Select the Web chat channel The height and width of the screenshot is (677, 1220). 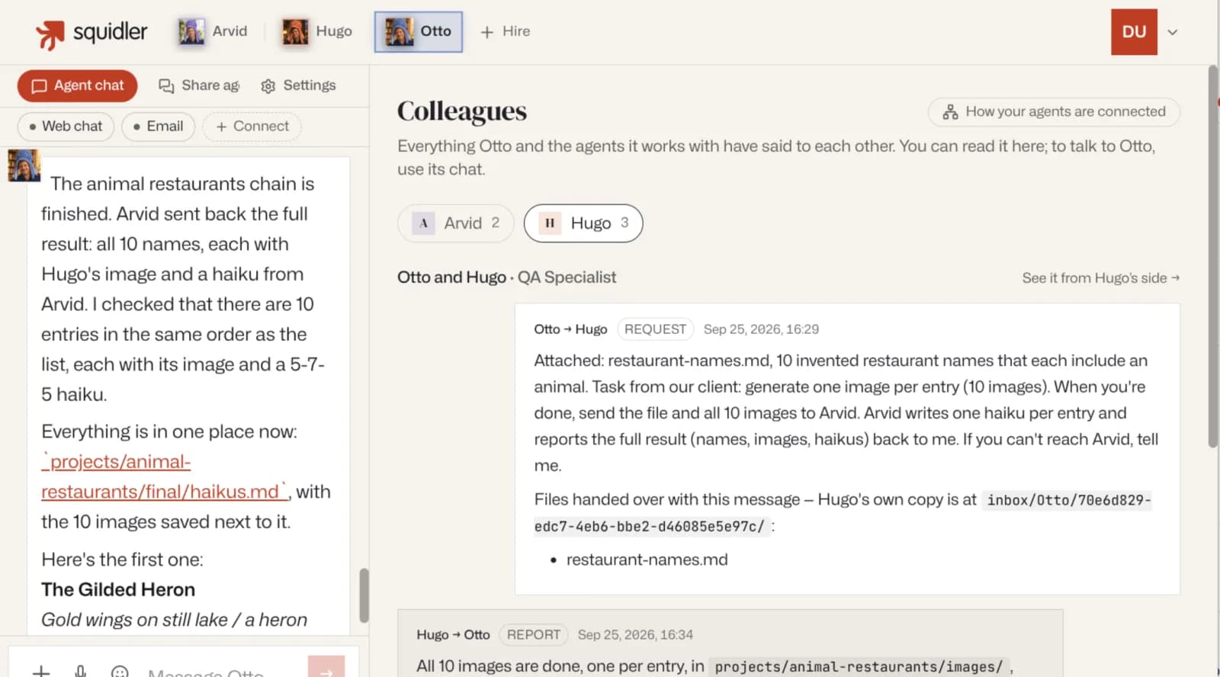[66, 127]
